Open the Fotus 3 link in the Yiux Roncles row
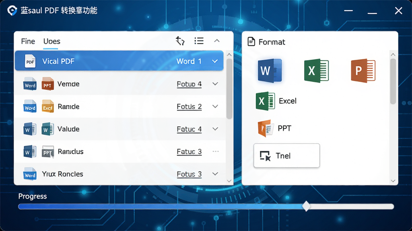This screenshot has height=231, width=412. (x=189, y=174)
